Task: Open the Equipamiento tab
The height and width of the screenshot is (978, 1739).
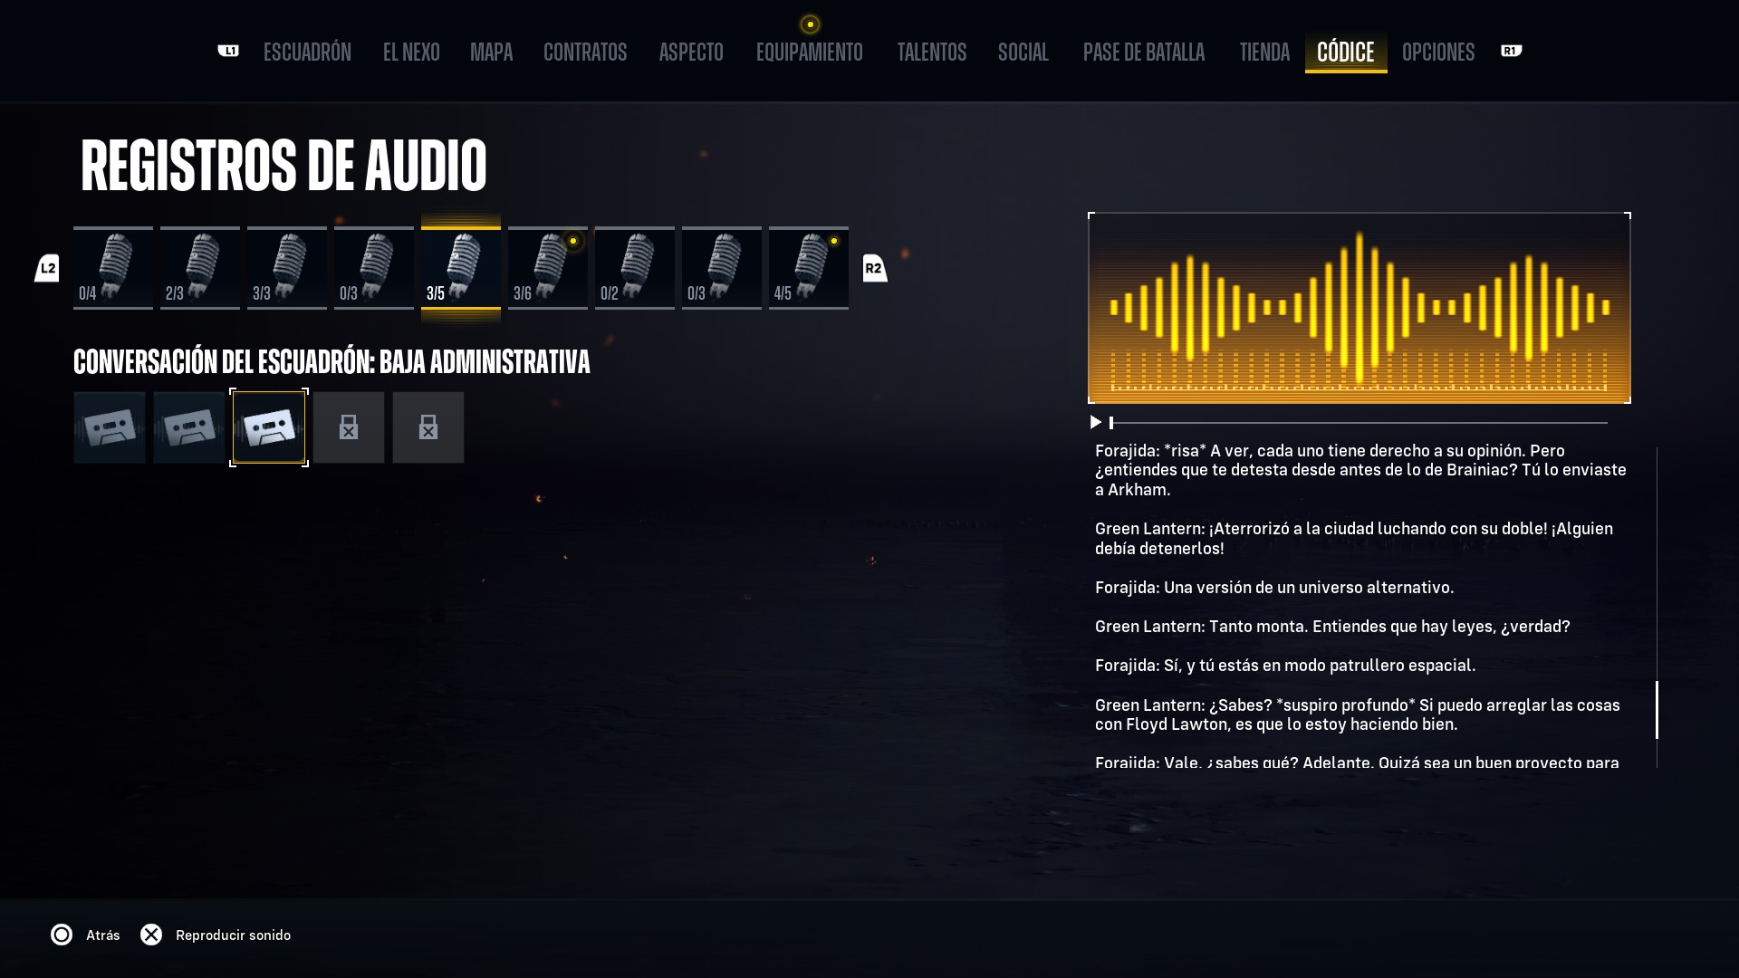Action: 809,53
